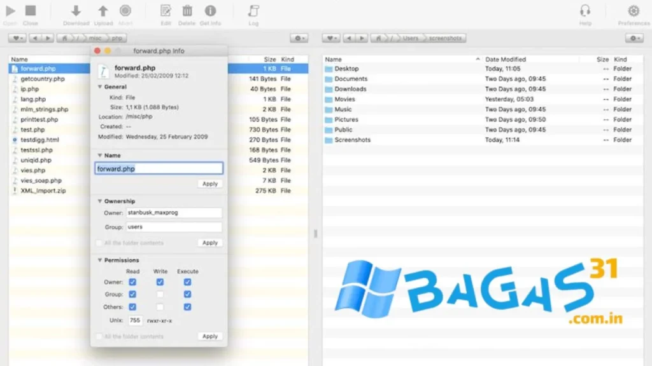Screen dimensions: 652x366
Task: Sort right pane by Date Modified column
Action: (x=505, y=59)
